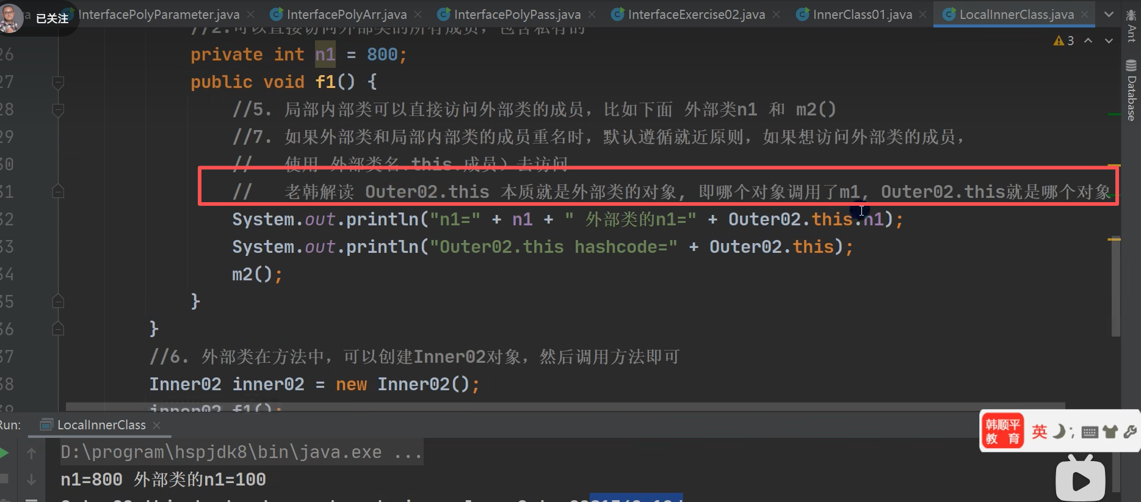Click the public void keywords
The width and height of the screenshot is (1141, 502).
pyautogui.click(x=247, y=82)
